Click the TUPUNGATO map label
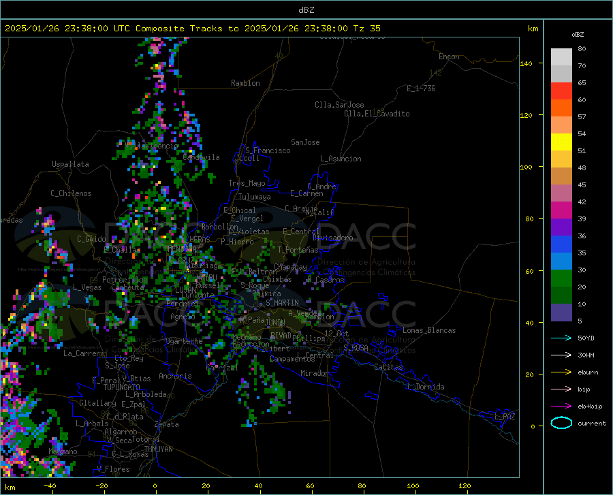 coord(122,387)
